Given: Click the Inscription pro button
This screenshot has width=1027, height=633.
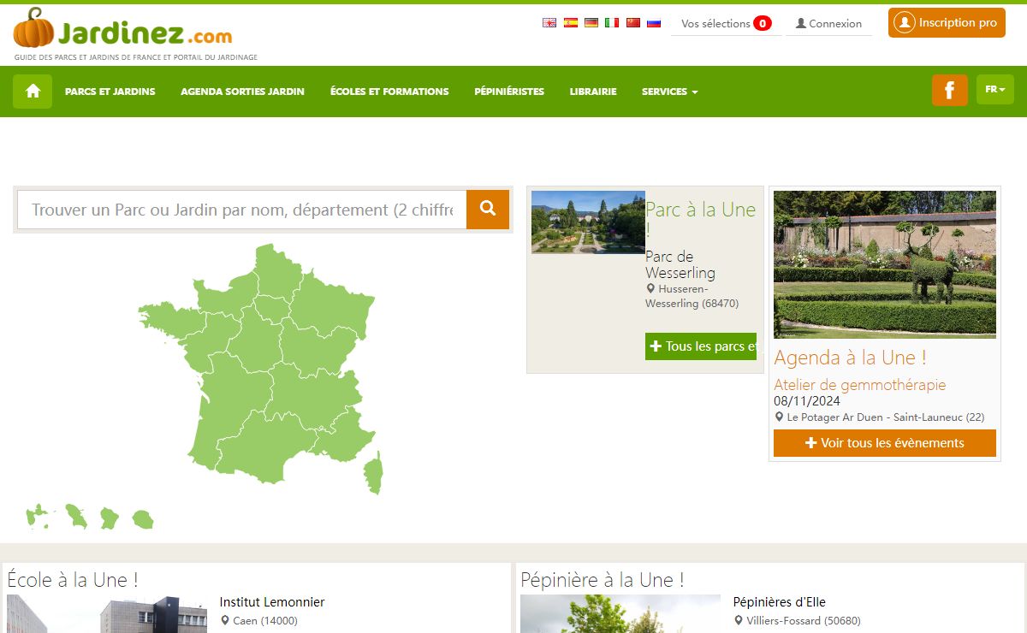Looking at the screenshot, I should point(945,23).
